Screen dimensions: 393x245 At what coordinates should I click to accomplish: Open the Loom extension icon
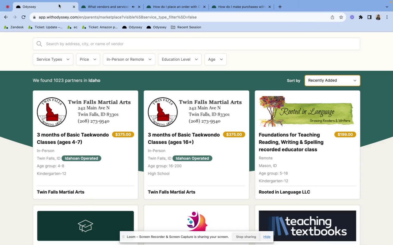(352, 17)
